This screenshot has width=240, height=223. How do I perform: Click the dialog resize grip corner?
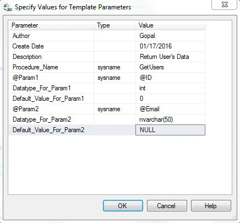pyautogui.click(x=234, y=216)
